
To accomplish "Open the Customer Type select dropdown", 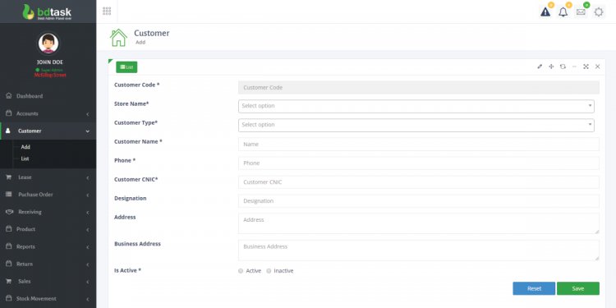I will click(416, 126).
